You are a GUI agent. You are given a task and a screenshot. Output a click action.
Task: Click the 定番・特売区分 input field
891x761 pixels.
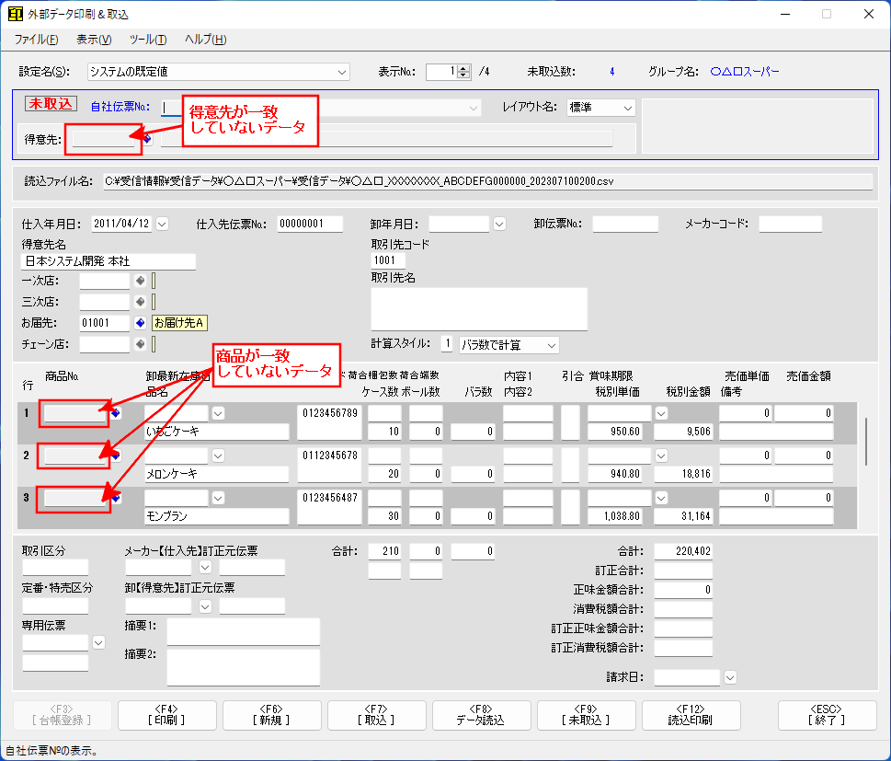click(x=55, y=606)
